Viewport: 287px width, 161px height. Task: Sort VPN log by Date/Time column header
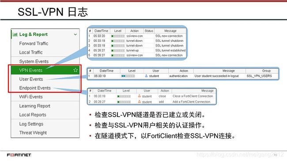[x=101, y=31]
